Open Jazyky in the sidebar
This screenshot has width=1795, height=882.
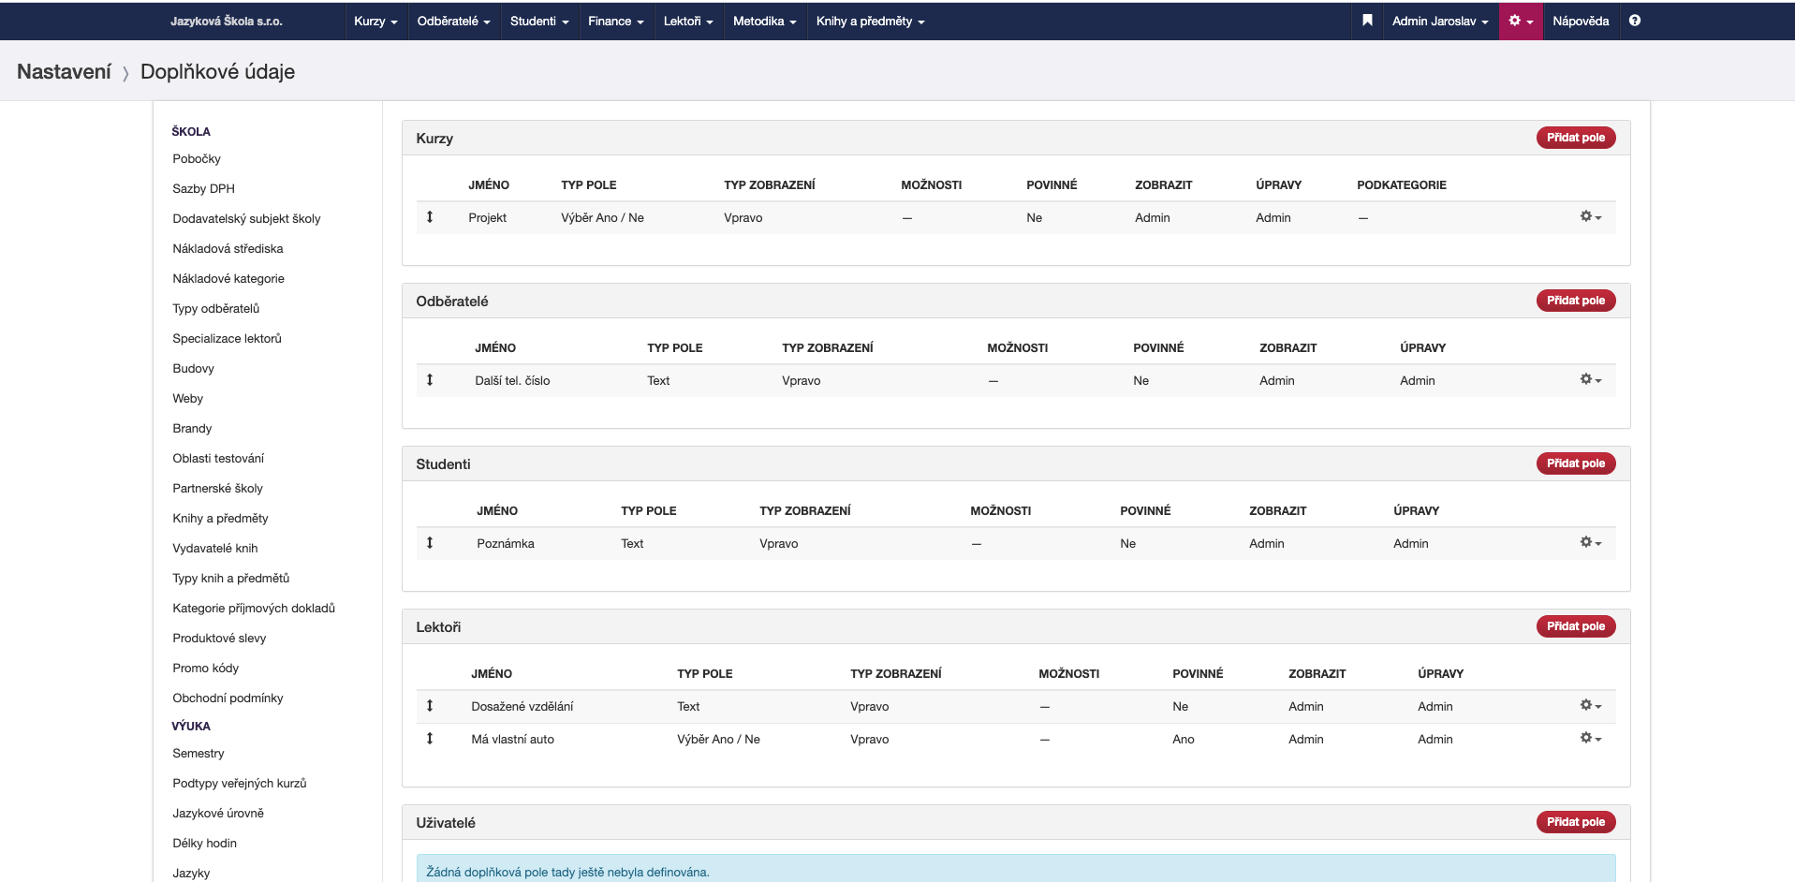pos(191,874)
